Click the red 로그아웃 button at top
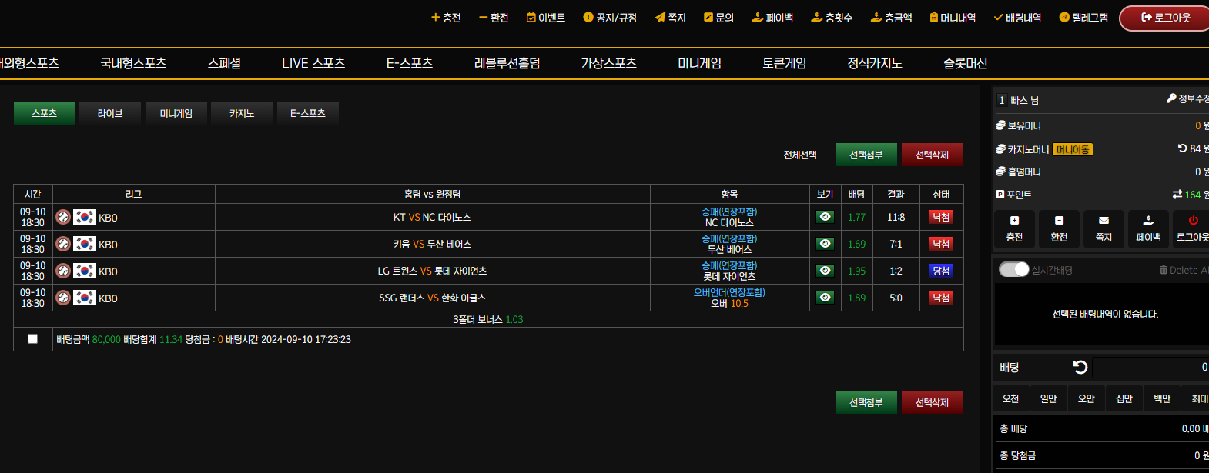Screen dimensions: 1209x473 pyautogui.click(x=1165, y=18)
